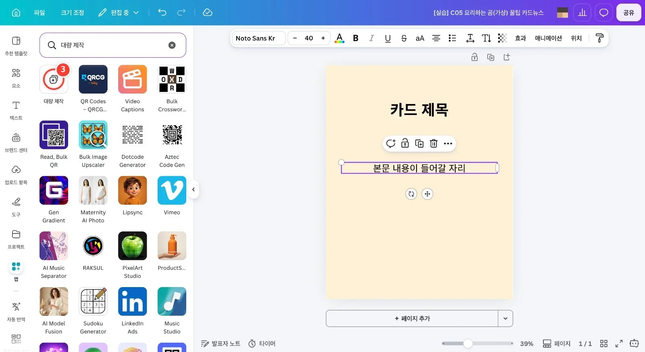The width and height of the screenshot is (645, 352).
Task: Expand the 편집 중 editing mode dropdown
Action: [x=119, y=12]
